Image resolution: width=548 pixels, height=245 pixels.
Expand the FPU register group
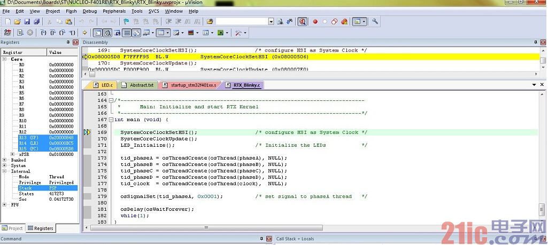click(4, 204)
